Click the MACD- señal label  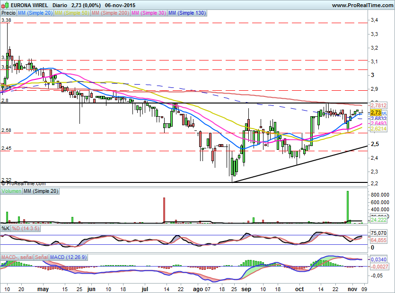pyautogui.click(x=17, y=257)
